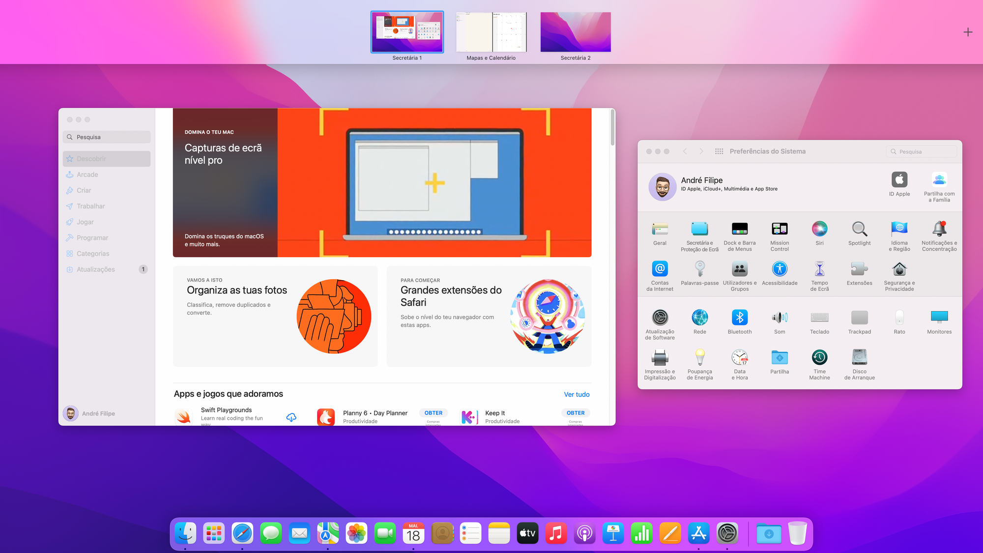This screenshot has width=983, height=553.
Task: Open Data e Hora pane
Action: (x=740, y=365)
